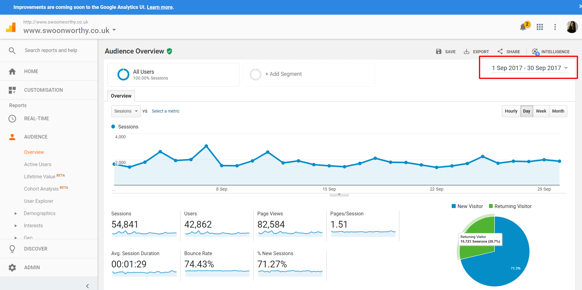Open Active Users report in sidebar
The height and width of the screenshot is (290, 582).
click(38, 165)
